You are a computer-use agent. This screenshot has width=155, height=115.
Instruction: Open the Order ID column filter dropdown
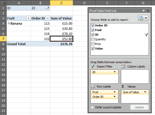[x=47, y=18]
